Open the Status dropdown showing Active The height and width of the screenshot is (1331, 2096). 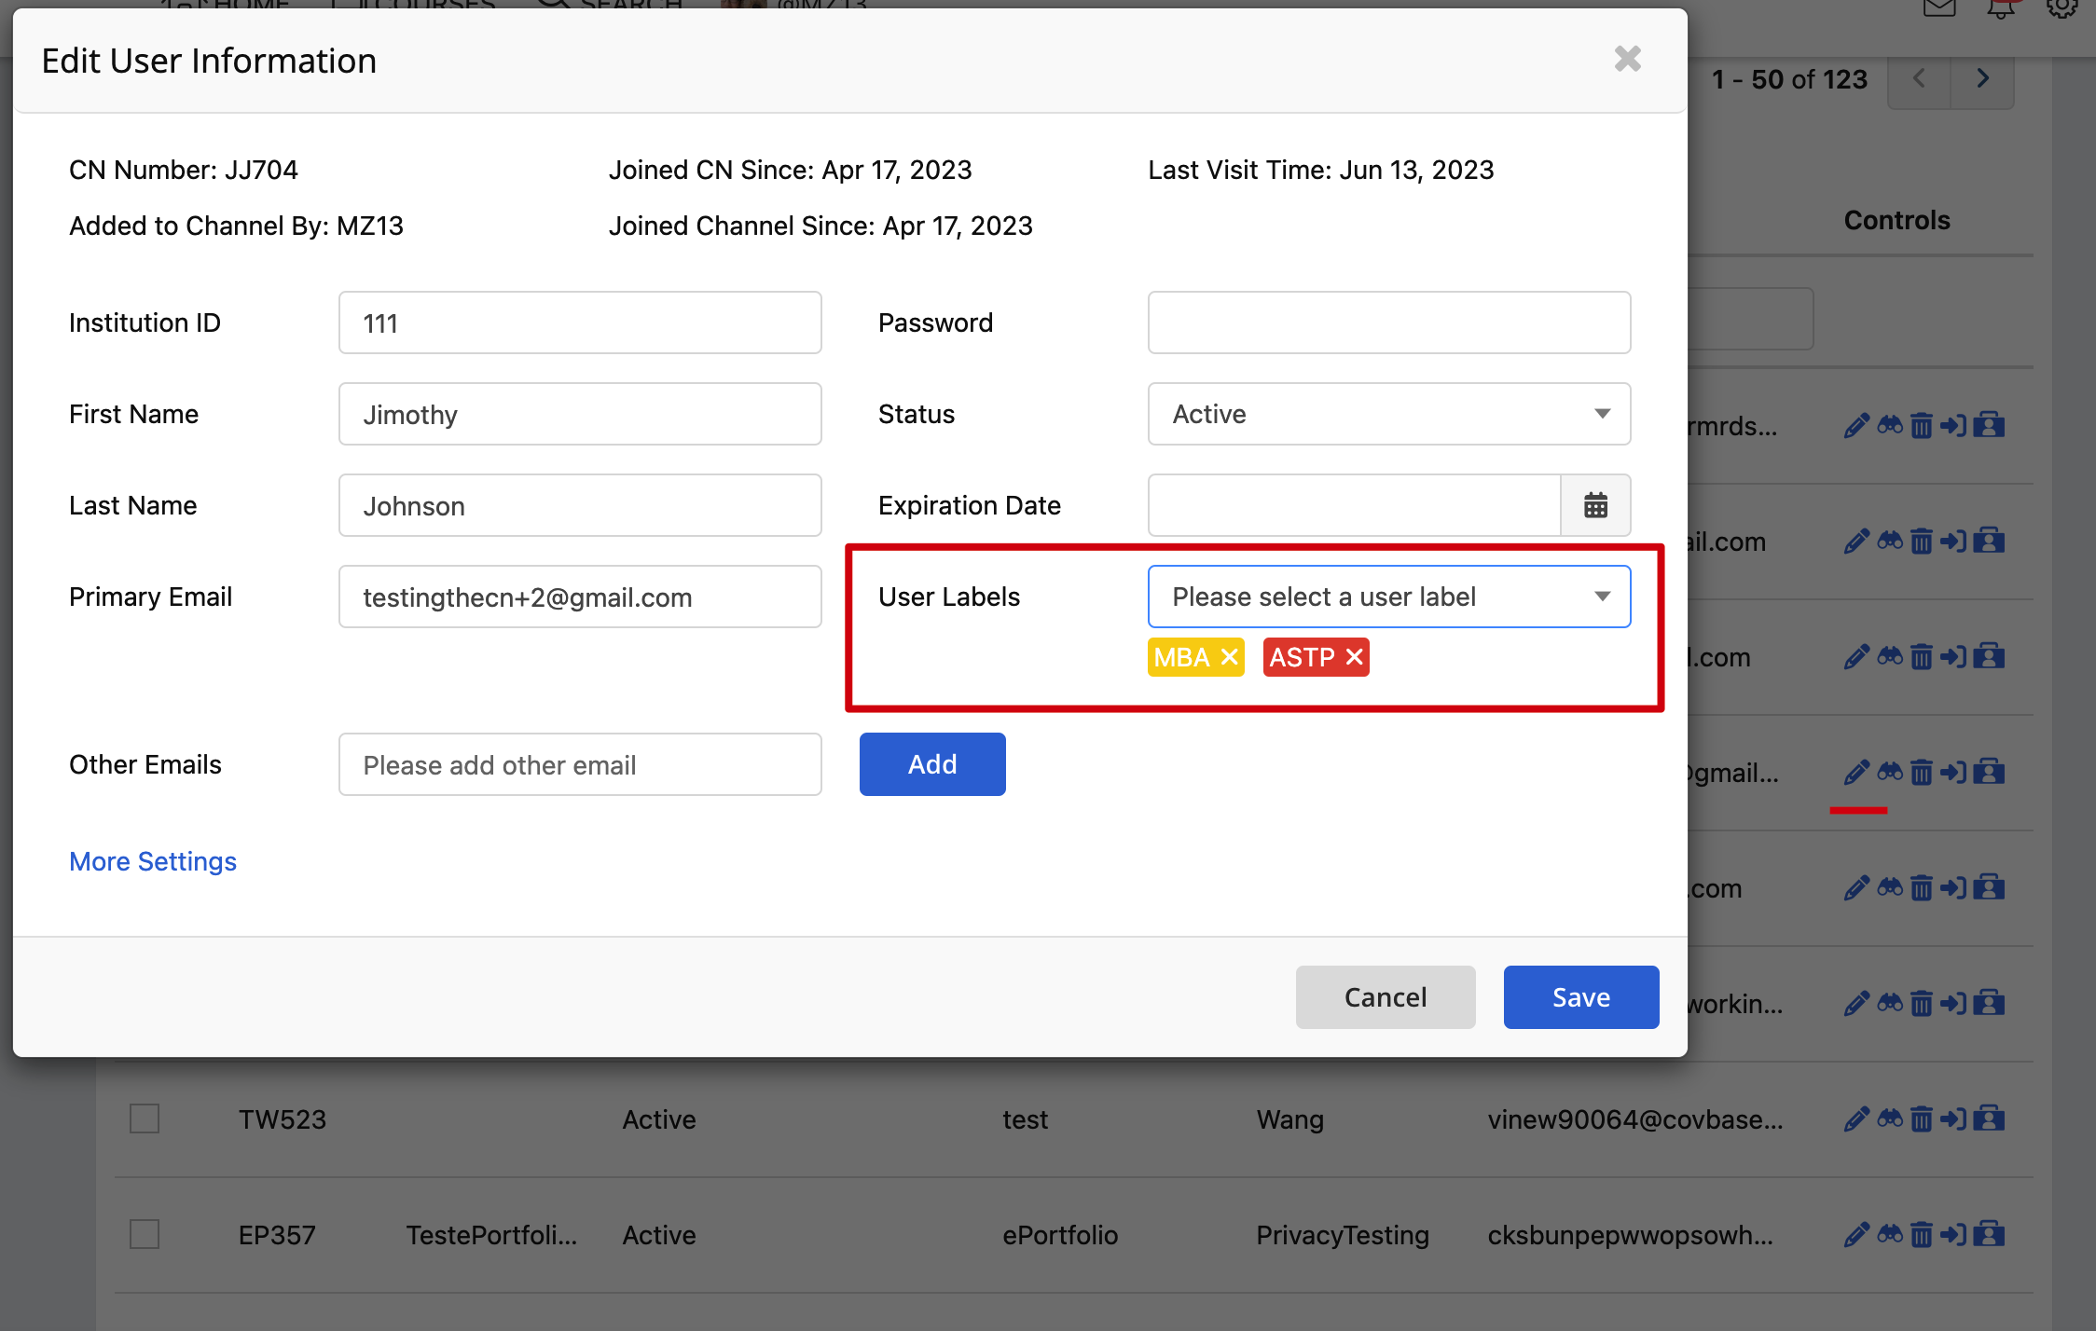coord(1388,414)
